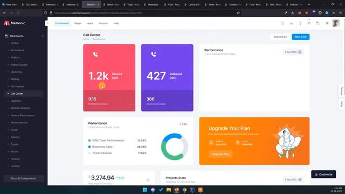Screen dimensions: 345x194
Task: Open the Marketing dashboard
Action: (16, 72)
